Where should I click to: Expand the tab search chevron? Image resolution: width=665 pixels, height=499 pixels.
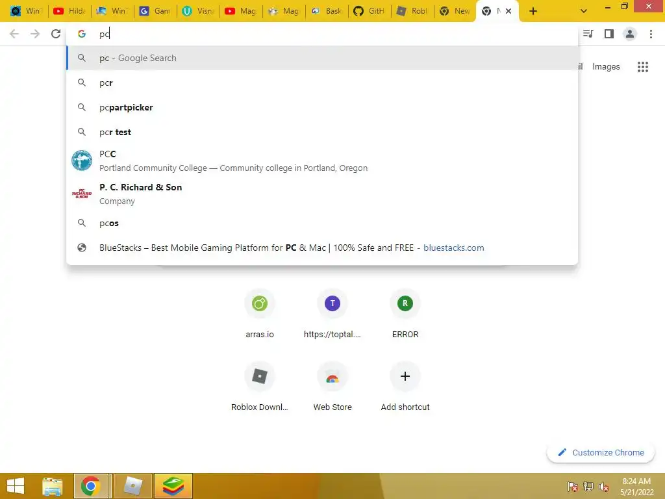(584, 11)
